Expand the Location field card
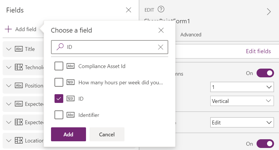Image resolution: width=279 pixels, height=150 pixels. tap(9, 141)
